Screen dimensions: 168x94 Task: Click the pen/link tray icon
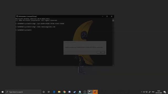[x=150, y=92]
